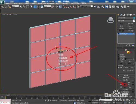Image resolution: width=136 pixels, height=104 pixels.
Task: Open the Layer Manager
Action: click(103, 7)
